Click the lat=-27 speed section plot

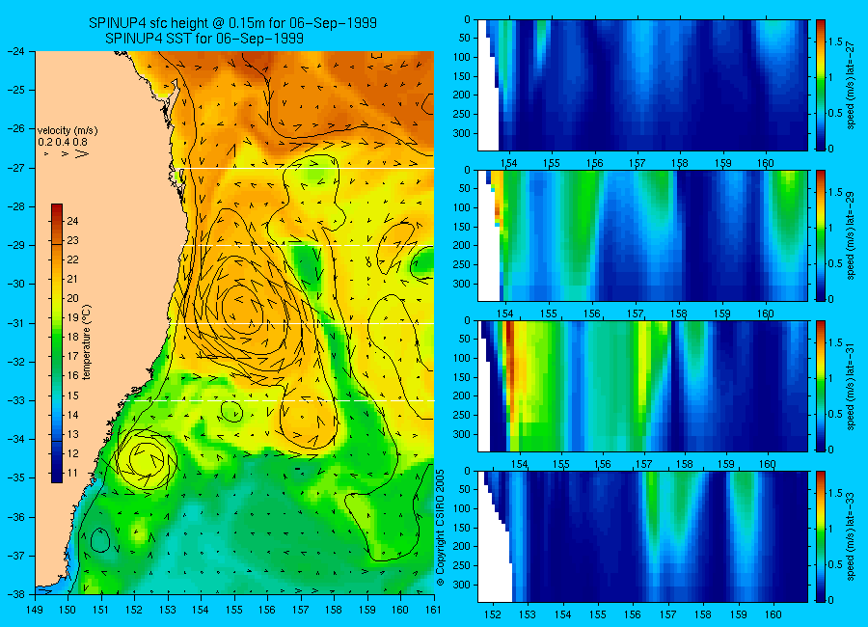click(x=642, y=85)
